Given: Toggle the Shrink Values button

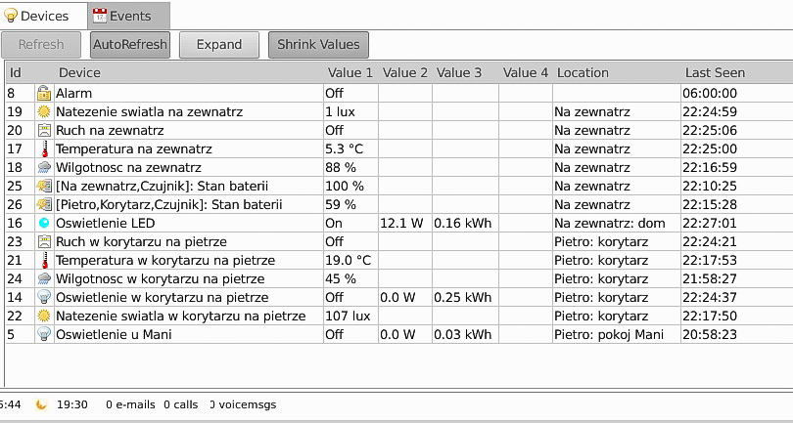Looking at the screenshot, I should (x=318, y=44).
